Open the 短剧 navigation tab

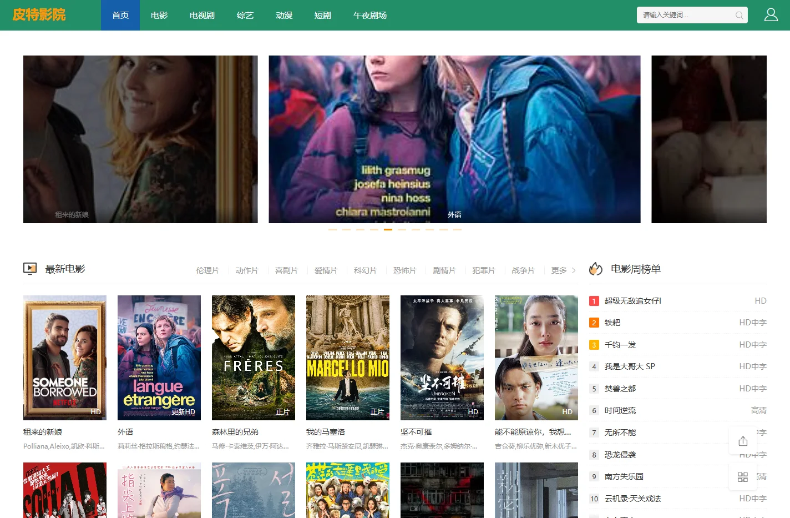click(x=323, y=15)
